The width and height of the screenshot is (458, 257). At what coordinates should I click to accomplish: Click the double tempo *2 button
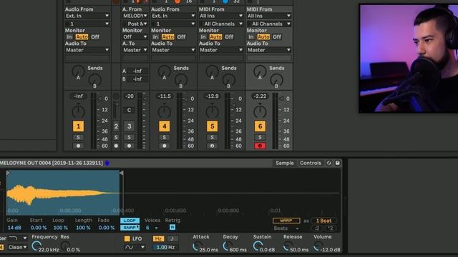tap(330, 228)
